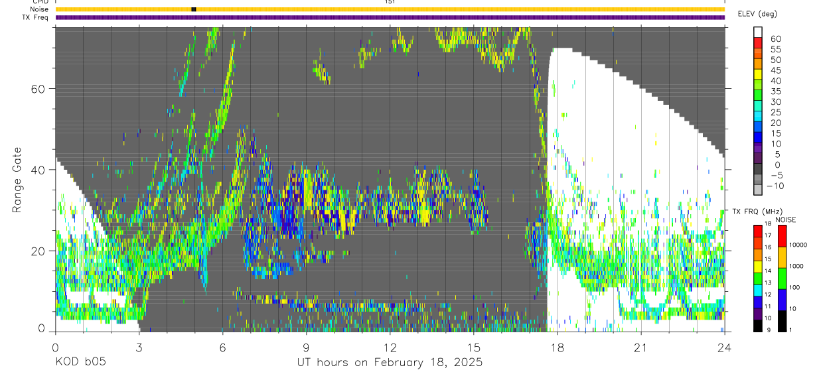The height and width of the screenshot is (376, 815).
Task: Click the yellow Noise strip
Action: [390, 9]
